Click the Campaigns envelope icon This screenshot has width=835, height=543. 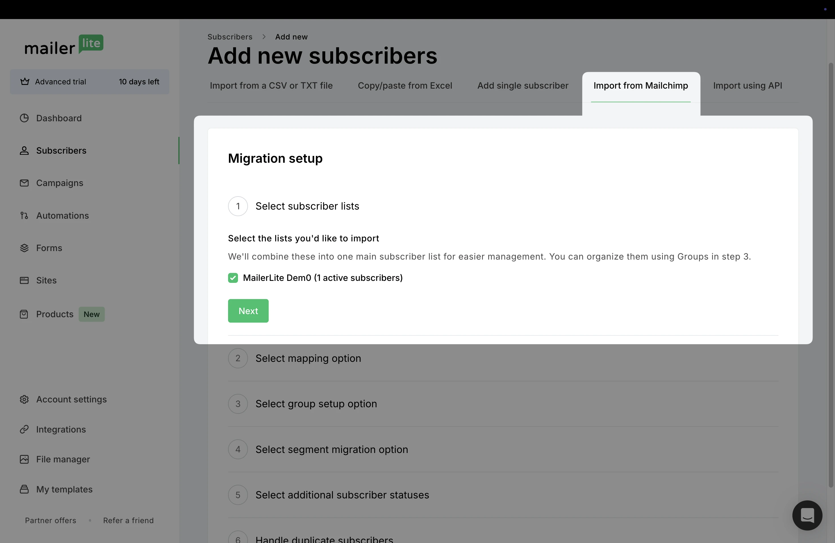(x=24, y=183)
